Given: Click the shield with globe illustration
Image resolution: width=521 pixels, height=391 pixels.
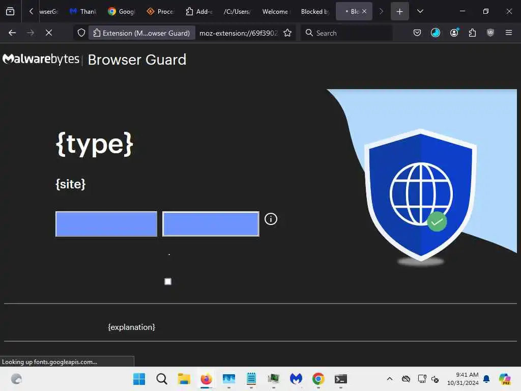Looking at the screenshot, I should click(x=421, y=196).
